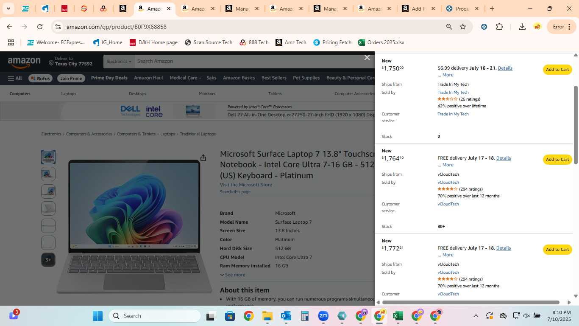Open the 3+ more images thumbnail
This screenshot has width=579, height=326.
click(x=48, y=260)
